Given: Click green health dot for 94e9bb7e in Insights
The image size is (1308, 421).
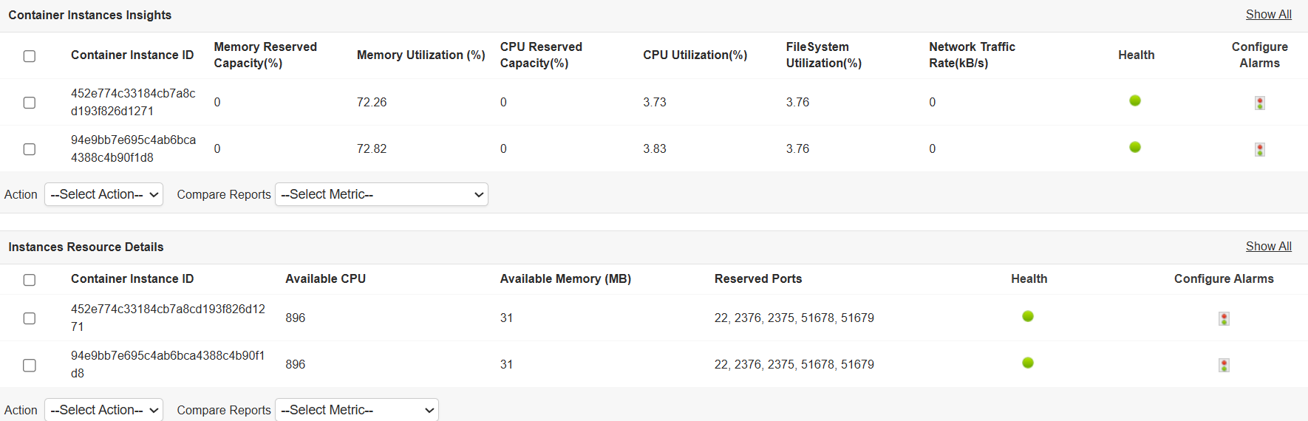Looking at the screenshot, I should pos(1135,147).
